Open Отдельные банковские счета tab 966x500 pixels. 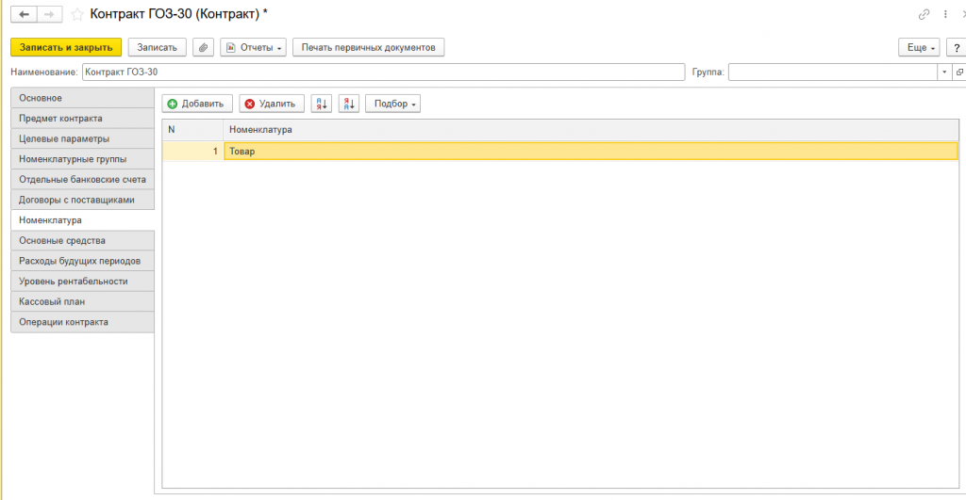(83, 179)
